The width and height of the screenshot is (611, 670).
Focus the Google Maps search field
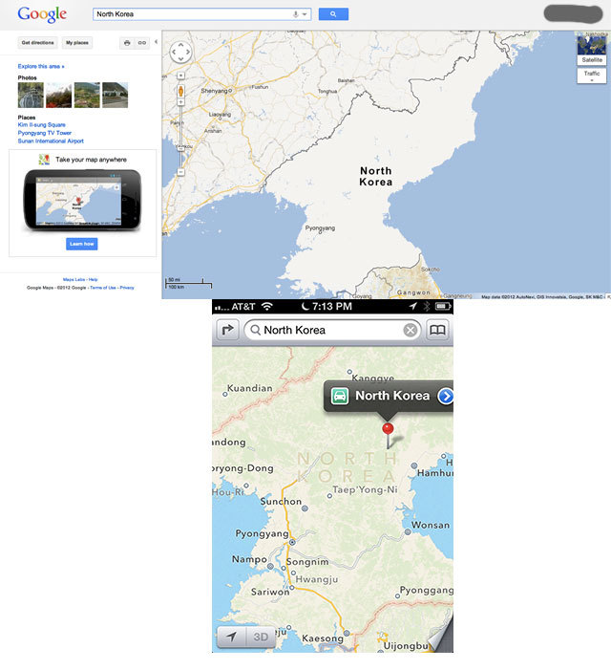click(x=201, y=14)
